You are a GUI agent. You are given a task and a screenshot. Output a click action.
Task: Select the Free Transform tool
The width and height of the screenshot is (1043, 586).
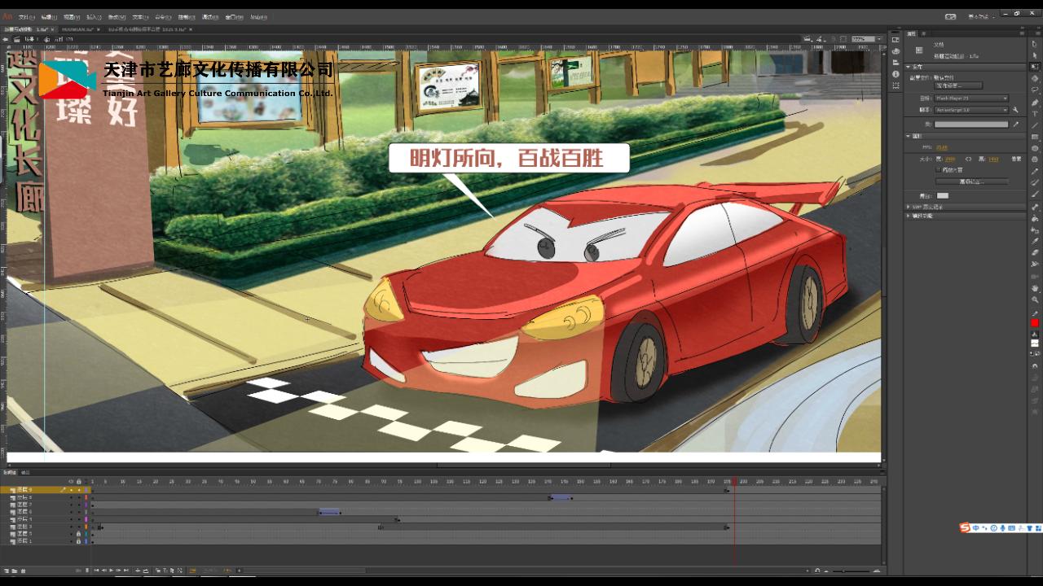[1035, 68]
